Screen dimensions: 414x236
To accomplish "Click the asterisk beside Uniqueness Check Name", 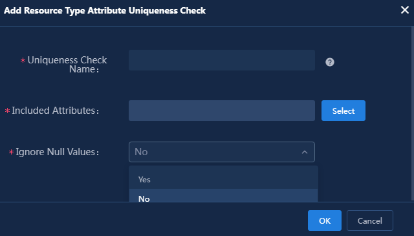I will pos(23,60).
